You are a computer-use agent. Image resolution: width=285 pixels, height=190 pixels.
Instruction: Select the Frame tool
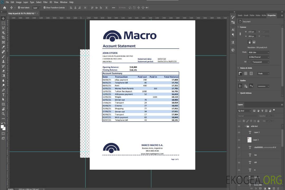pos(3,42)
